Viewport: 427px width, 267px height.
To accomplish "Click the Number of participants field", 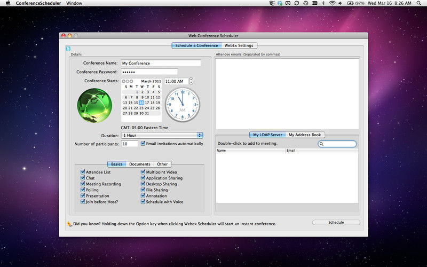I will coord(130,144).
